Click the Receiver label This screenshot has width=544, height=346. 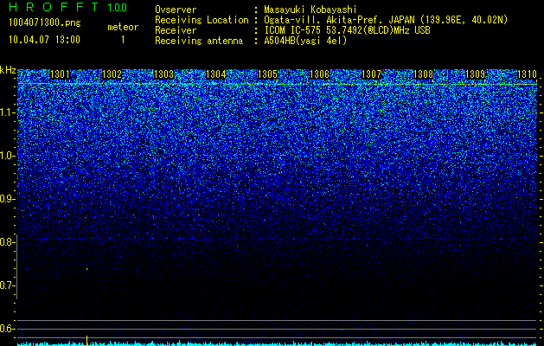pos(176,30)
